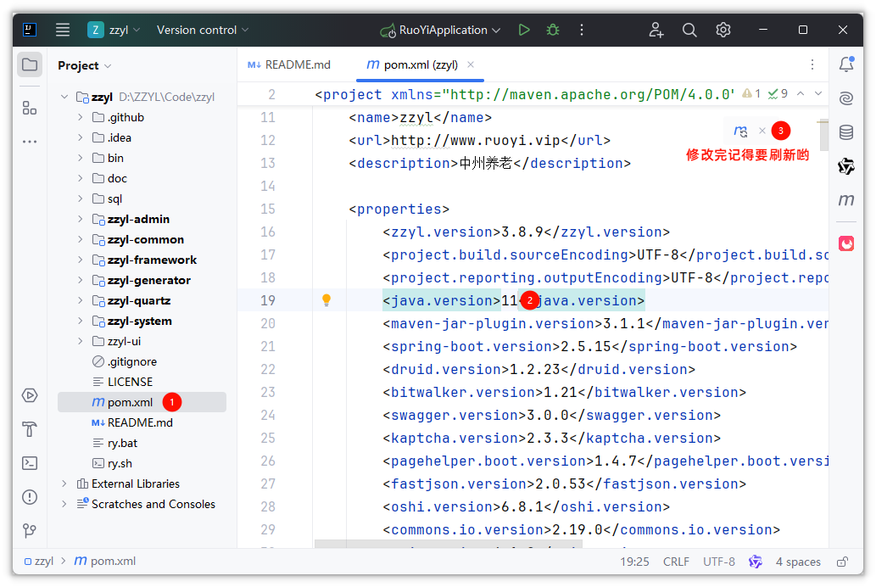Open the AI Assistant spiral icon
The height and width of the screenshot is (587, 876).
coord(846,98)
